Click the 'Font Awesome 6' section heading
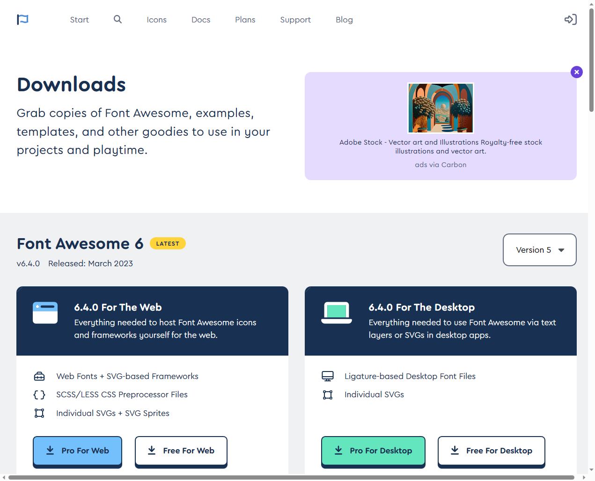 (x=80, y=244)
